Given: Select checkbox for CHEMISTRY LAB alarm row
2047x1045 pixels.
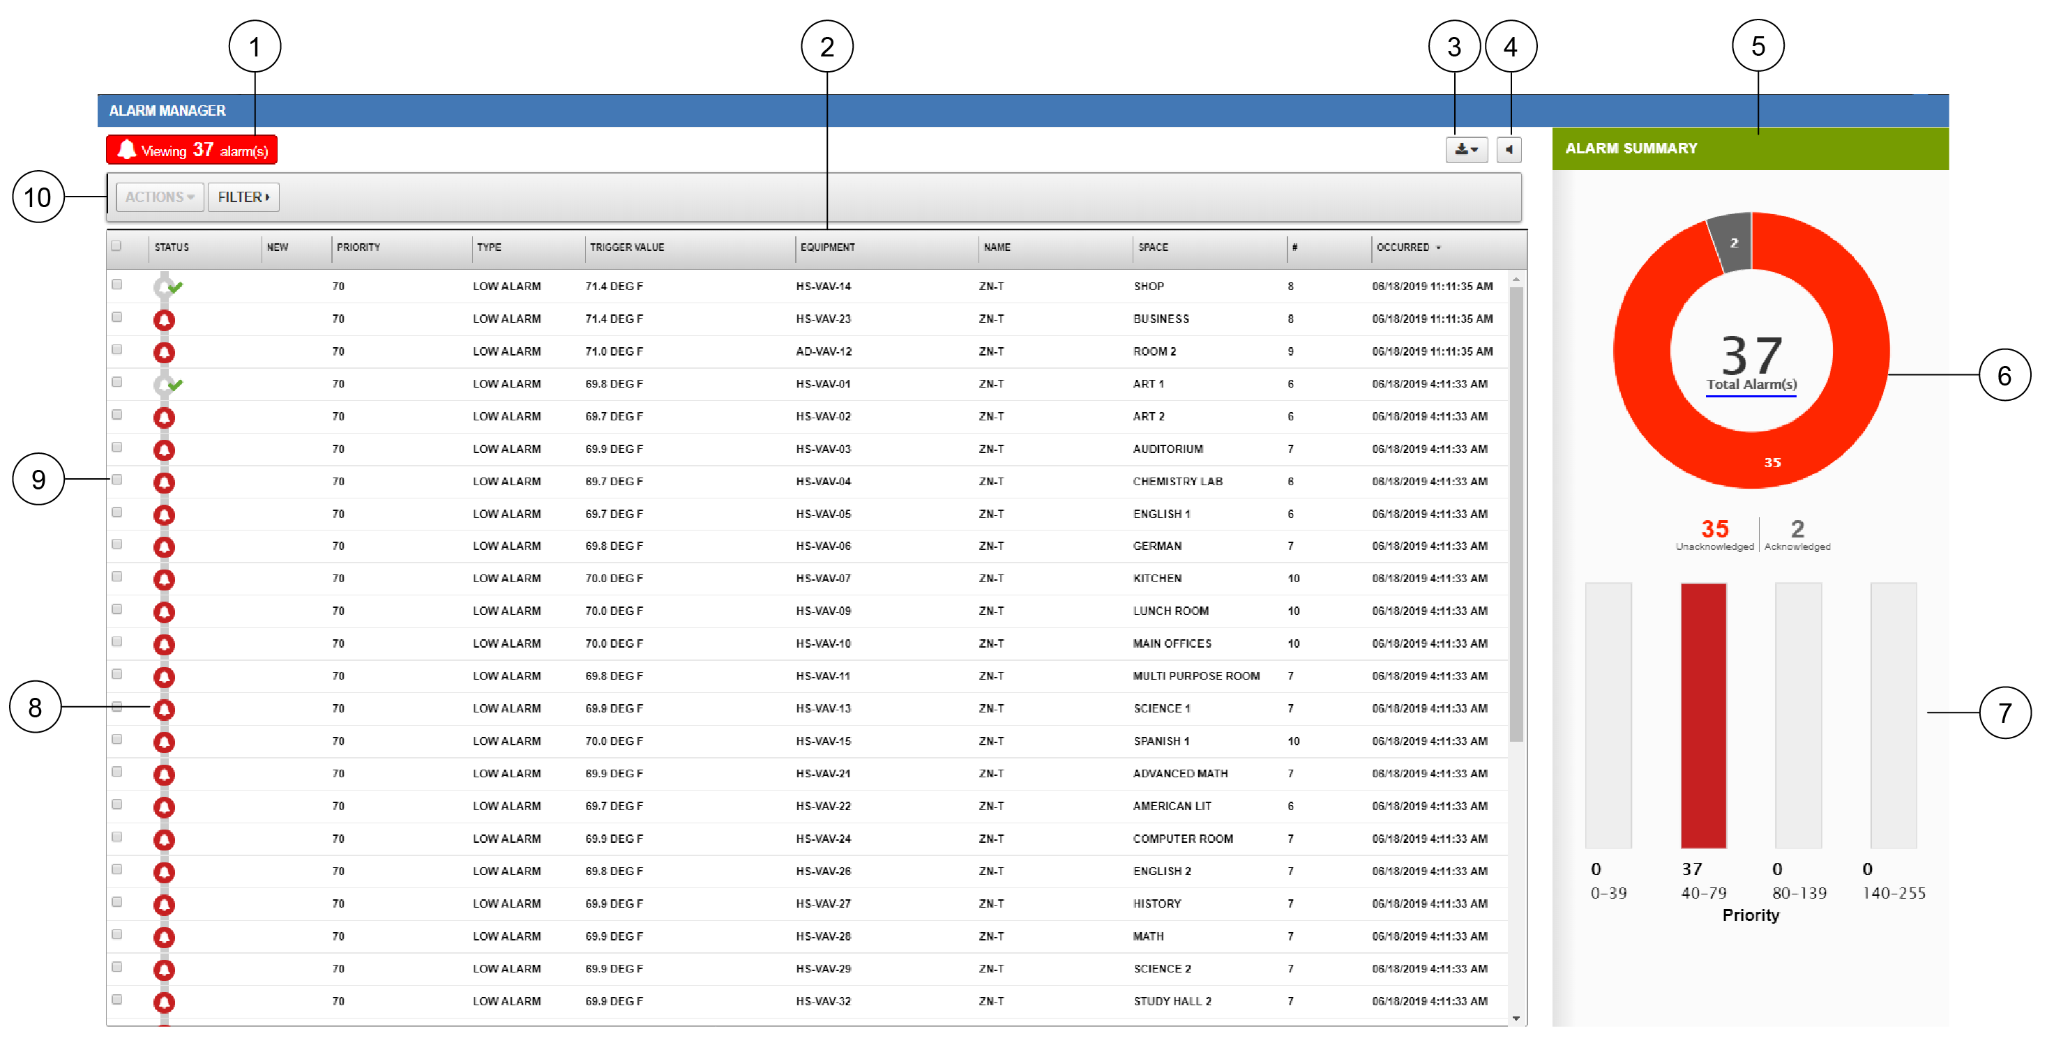Looking at the screenshot, I should (118, 480).
